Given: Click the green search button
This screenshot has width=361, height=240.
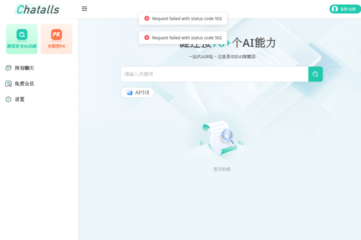Looking at the screenshot, I should coord(315,74).
